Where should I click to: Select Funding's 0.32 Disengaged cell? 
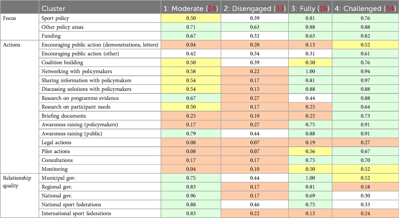point(255,36)
